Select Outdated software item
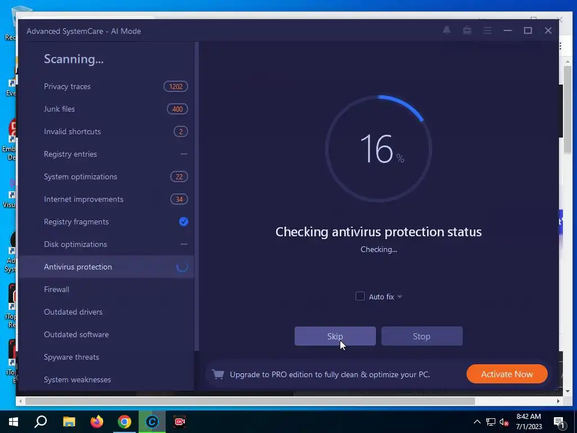This screenshot has width=577, height=433. (x=106, y=334)
